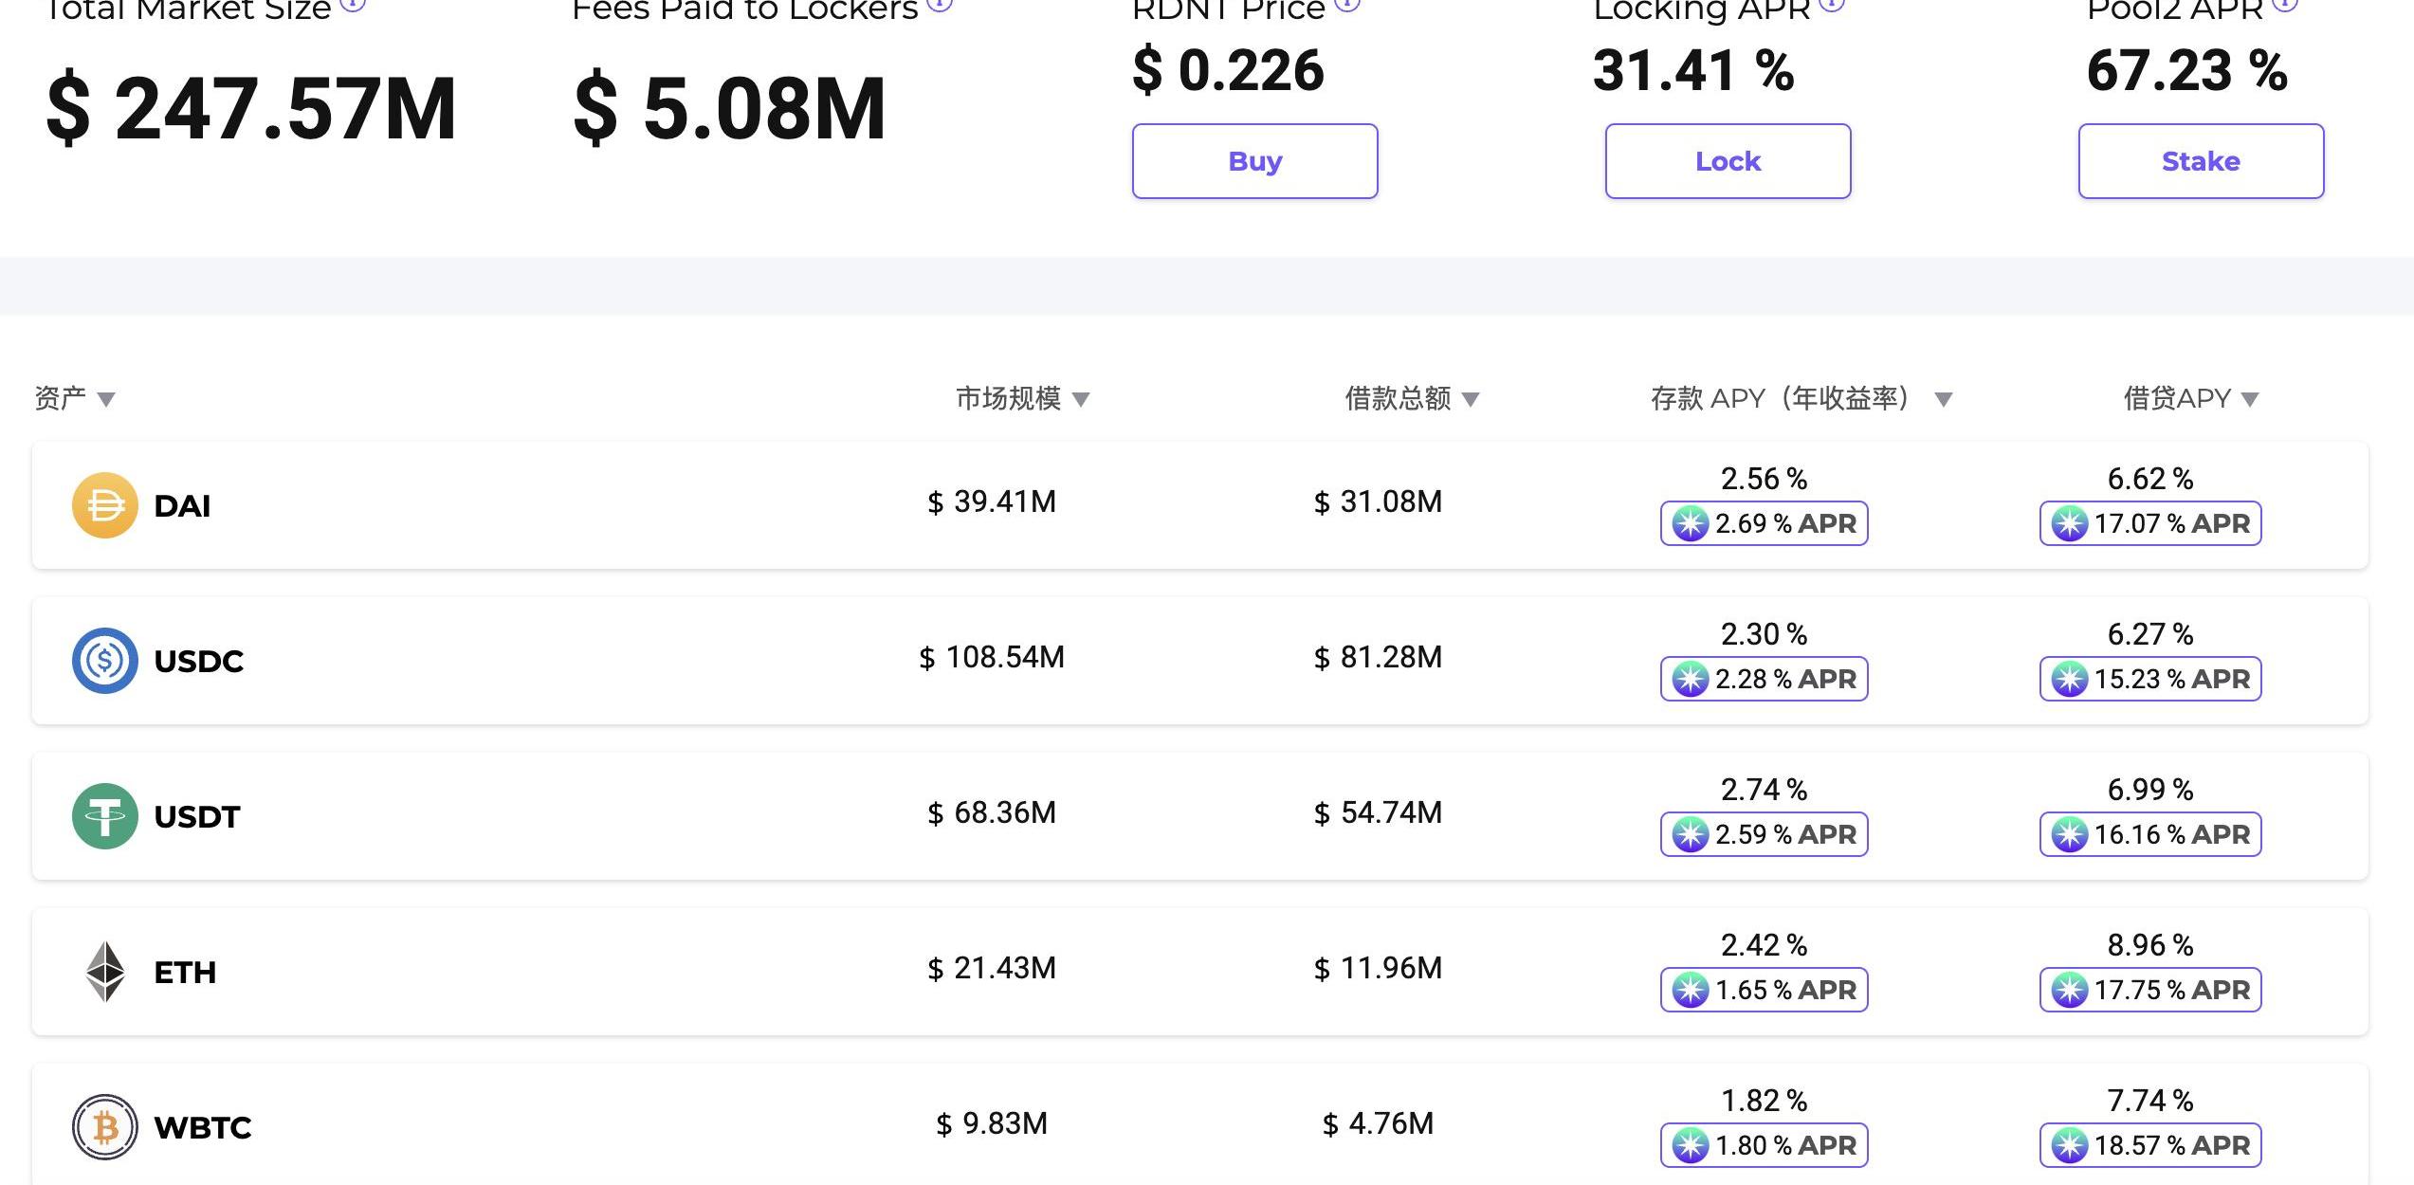Click WBTC deposit APY 1.82 %
Image resolution: width=2414 pixels, height=1185 pixels.
point(1764,1101)
